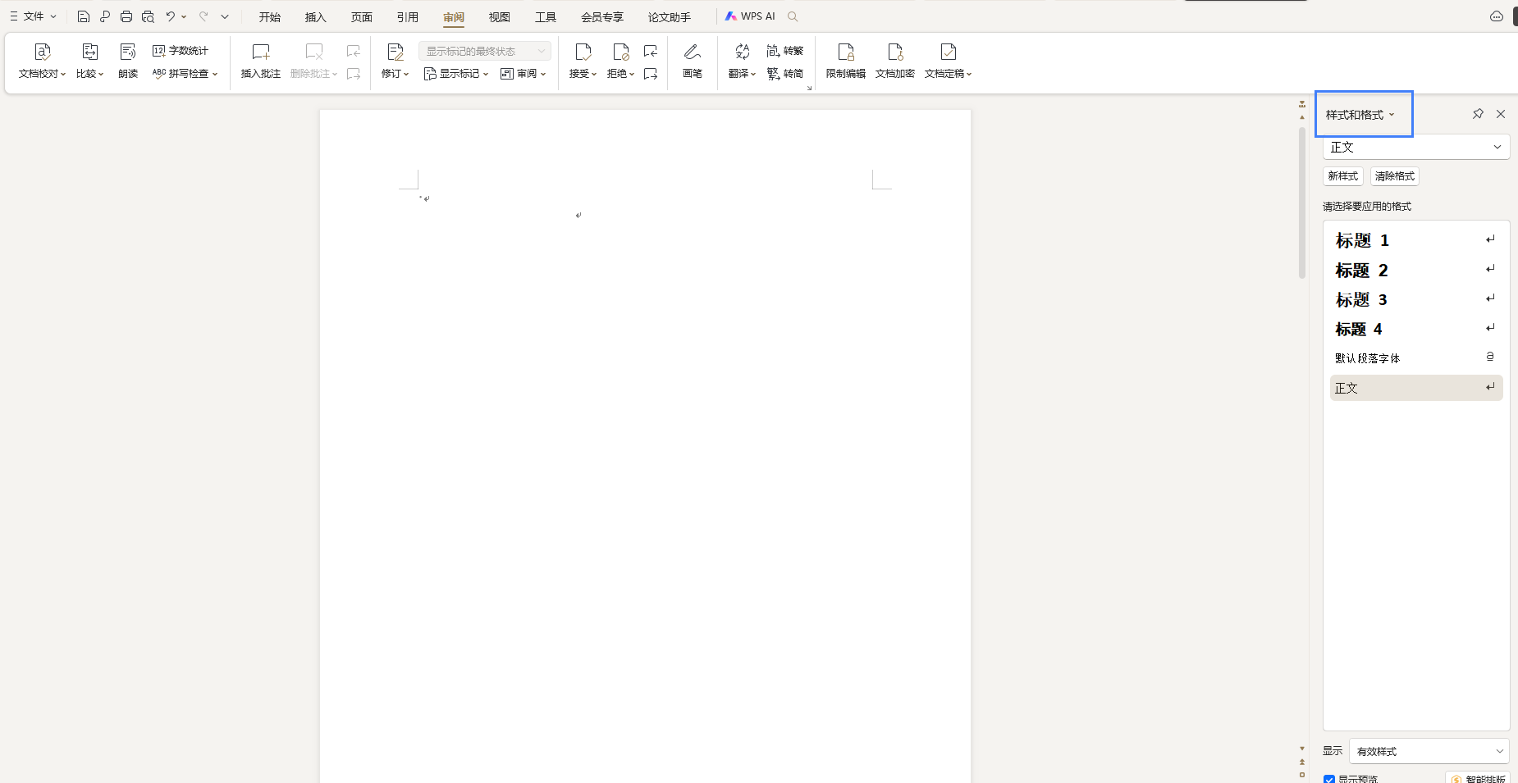
Task: Select the 正文 style in list
Action: coord(1416,388)
